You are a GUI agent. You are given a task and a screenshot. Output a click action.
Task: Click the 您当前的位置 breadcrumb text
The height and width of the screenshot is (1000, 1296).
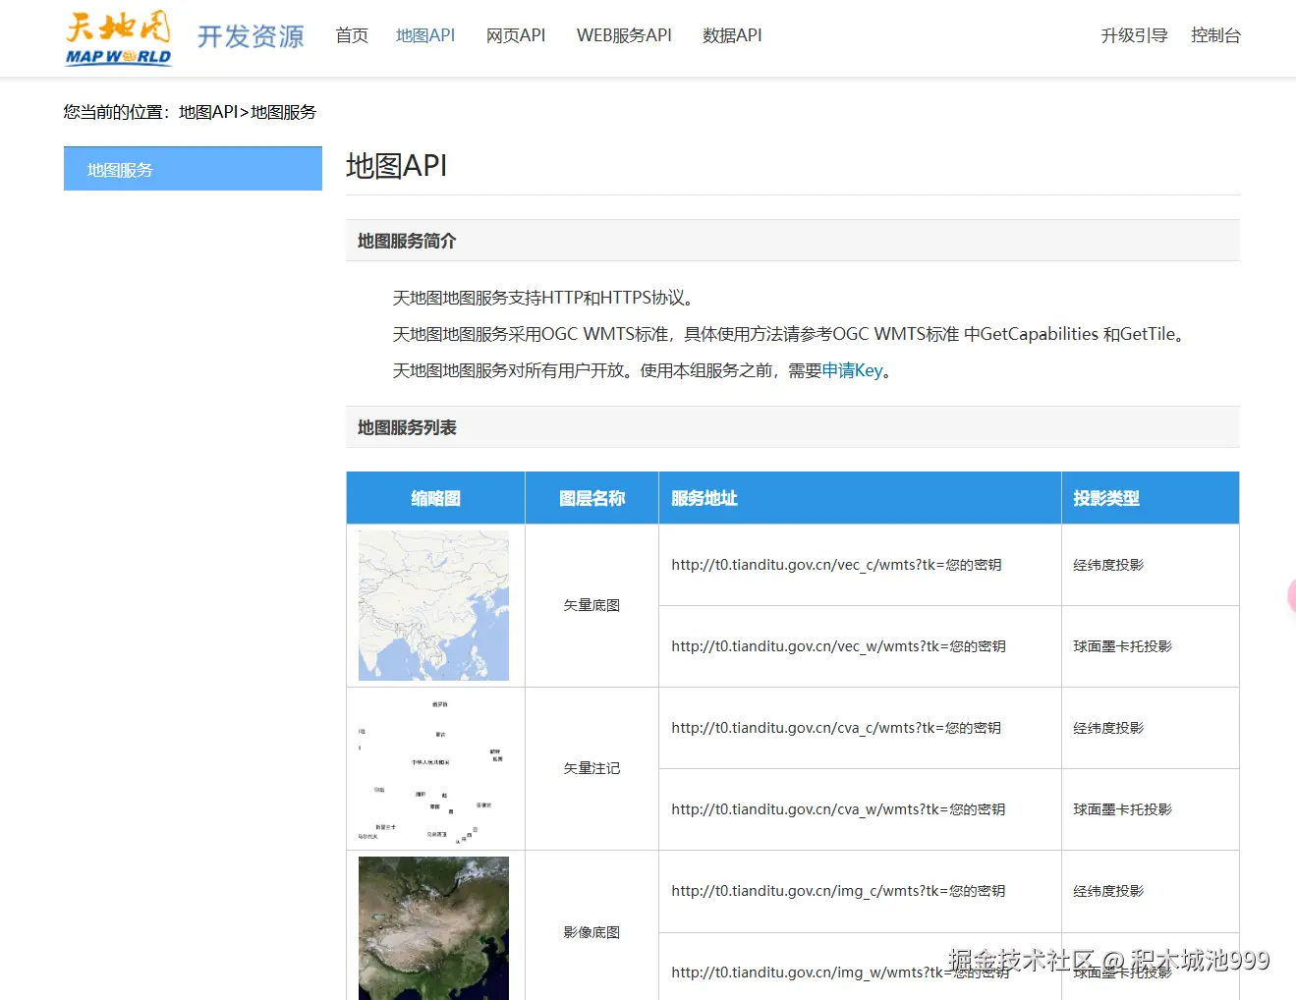pyautogui.click(x=190, y=112)
